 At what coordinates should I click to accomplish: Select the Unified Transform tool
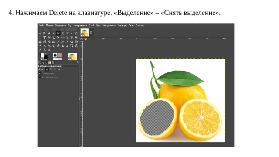click(44, 38)
